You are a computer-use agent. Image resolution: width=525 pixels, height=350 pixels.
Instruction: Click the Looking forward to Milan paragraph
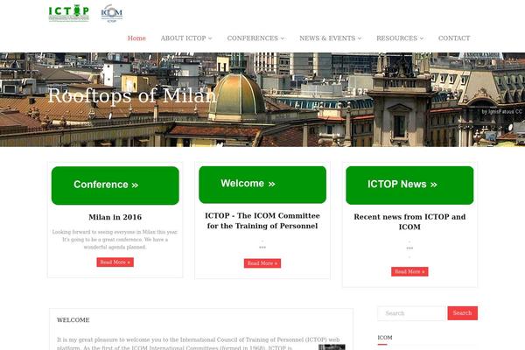point(115,240)
